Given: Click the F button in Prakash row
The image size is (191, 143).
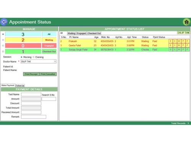Looking at the screenshot, I should click(187, 41).
